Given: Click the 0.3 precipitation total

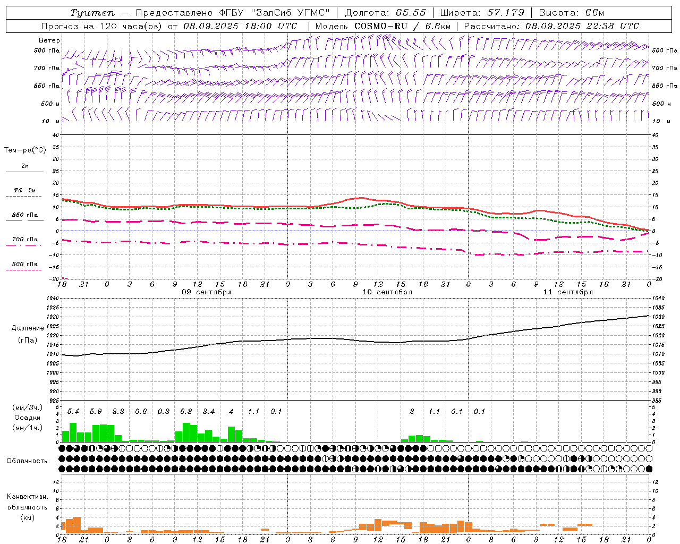Looking at the screenshot, I should point(164,412).
